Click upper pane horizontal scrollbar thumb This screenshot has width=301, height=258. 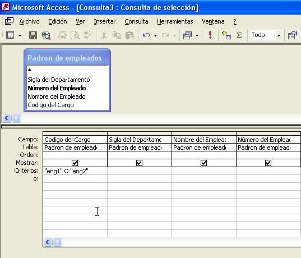click(16, 118)
